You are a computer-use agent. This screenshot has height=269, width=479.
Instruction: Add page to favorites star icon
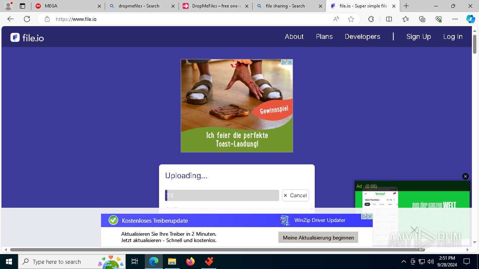coord(351,19)
